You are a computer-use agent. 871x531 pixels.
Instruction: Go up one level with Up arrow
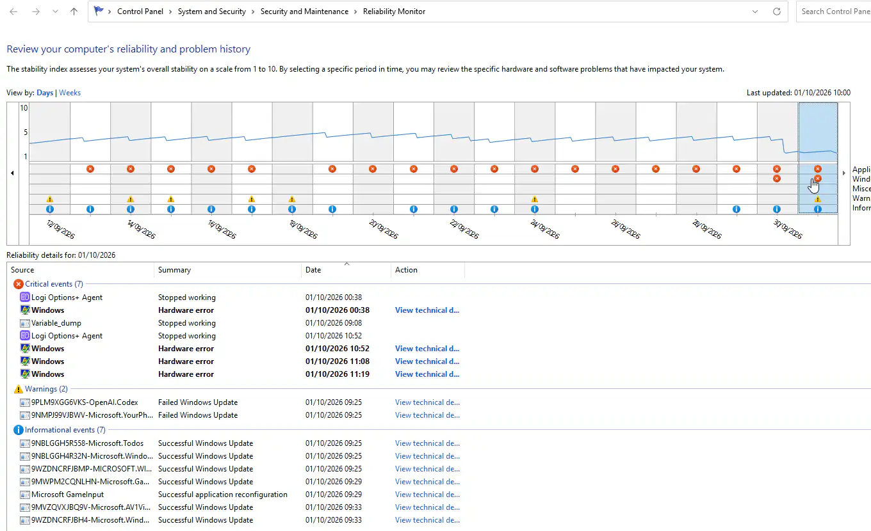(74, 12)
